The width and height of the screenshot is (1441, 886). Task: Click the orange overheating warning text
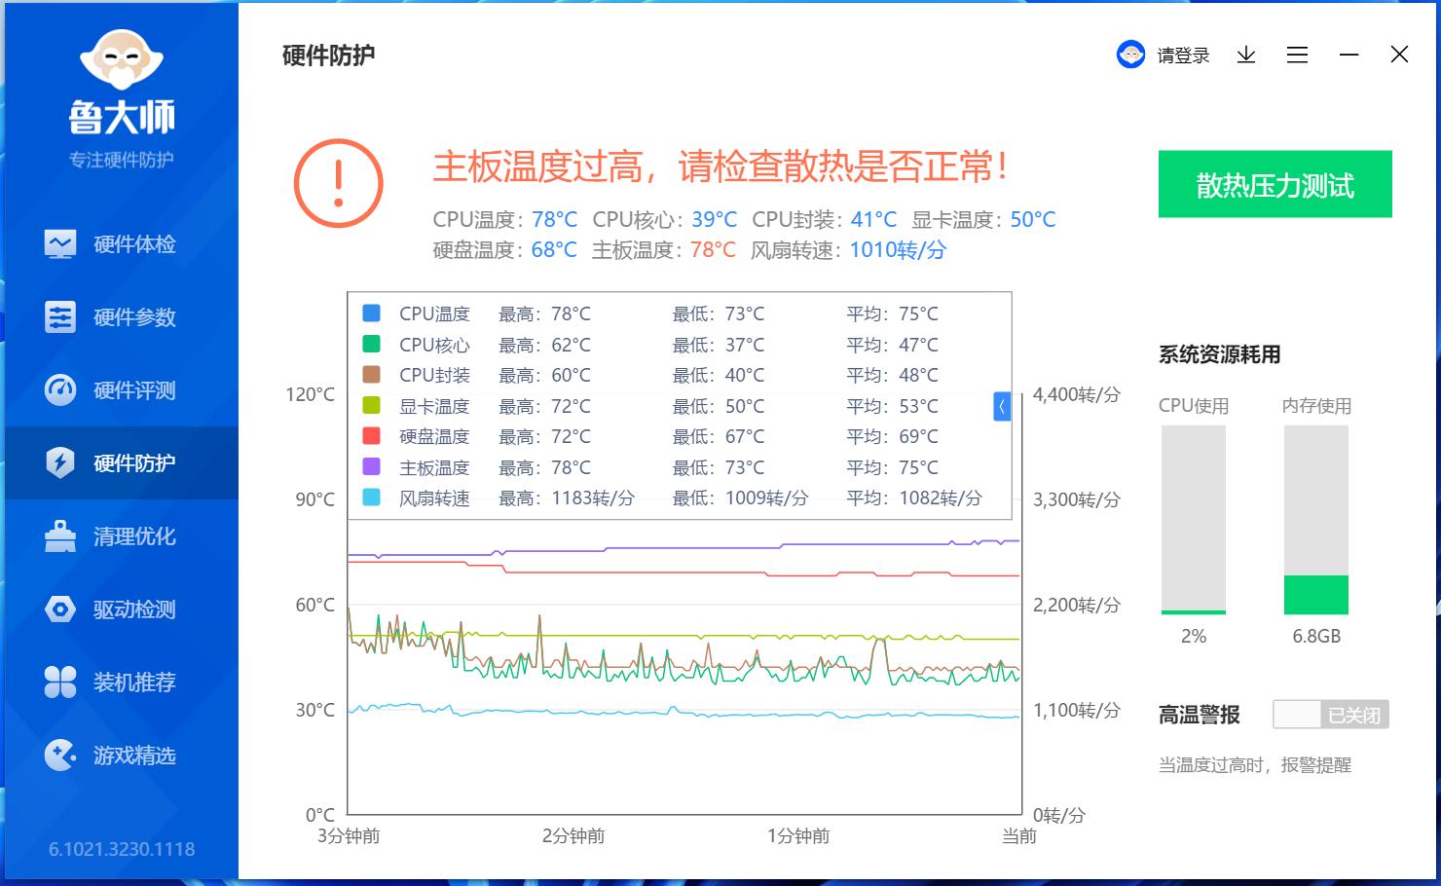coord(720,168)
